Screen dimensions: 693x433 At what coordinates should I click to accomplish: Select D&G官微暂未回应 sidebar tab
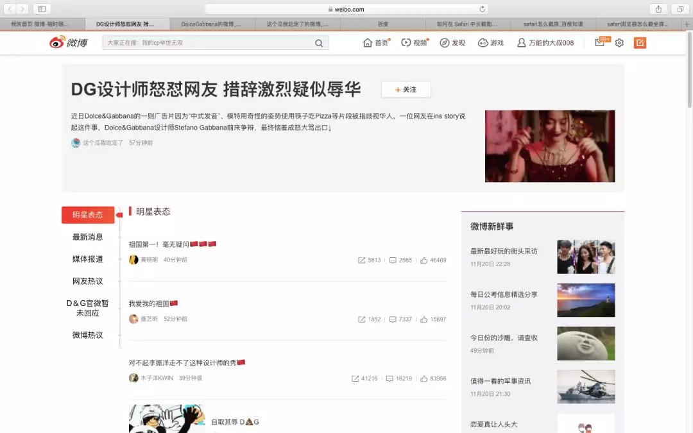pyautogui.click(x=87, y=308)
